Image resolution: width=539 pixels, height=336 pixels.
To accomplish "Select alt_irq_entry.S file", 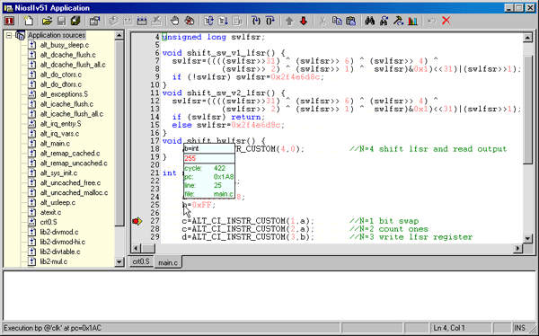I will (x=60, y=124).
